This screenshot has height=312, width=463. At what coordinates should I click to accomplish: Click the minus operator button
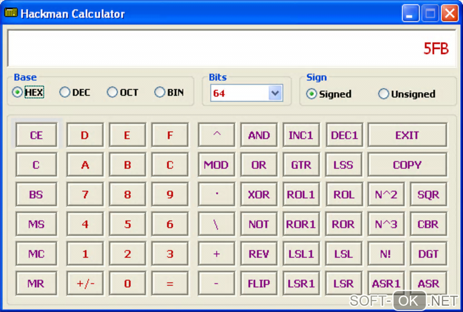click(x=217, y=283)
